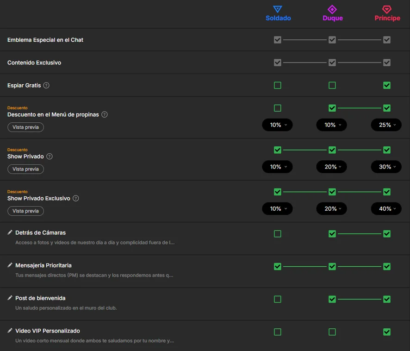Click the red Príncipe gem icon

tap(387, 9)
